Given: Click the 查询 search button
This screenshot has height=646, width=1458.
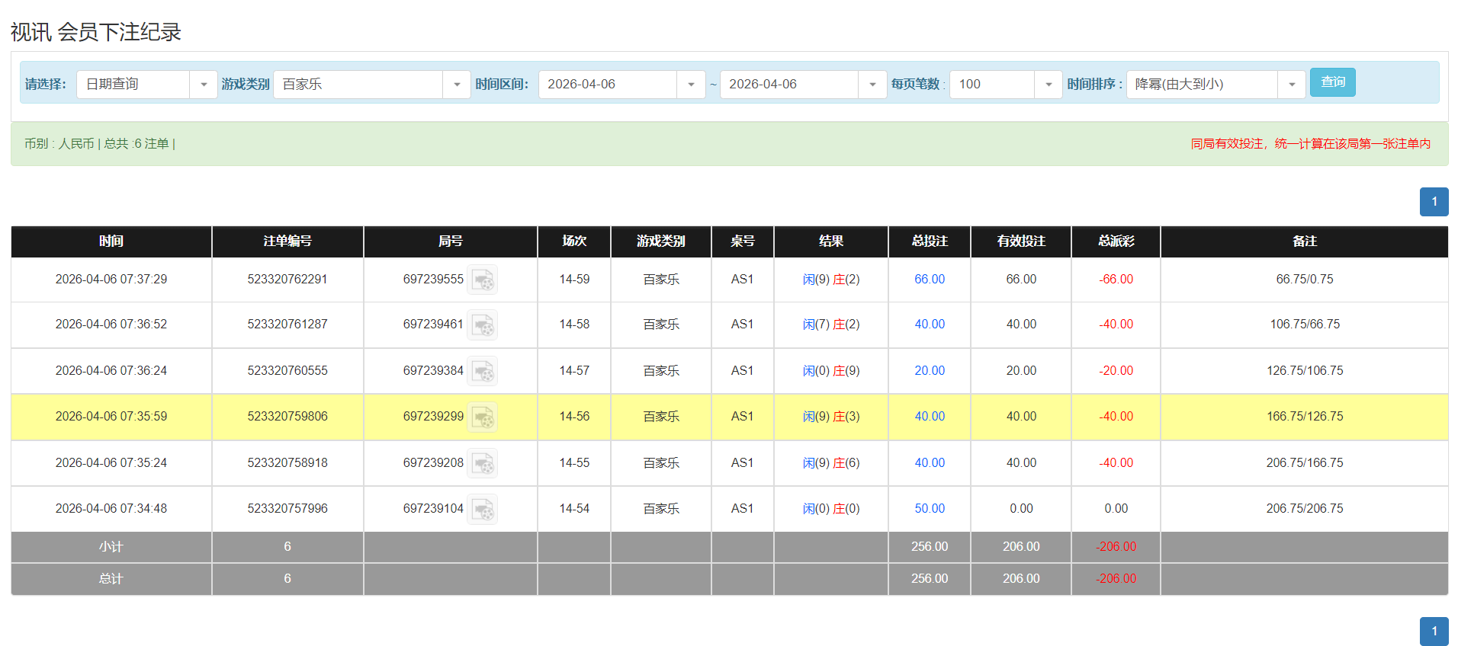Looking at the screenshot, I should [x=1332, y=82].
